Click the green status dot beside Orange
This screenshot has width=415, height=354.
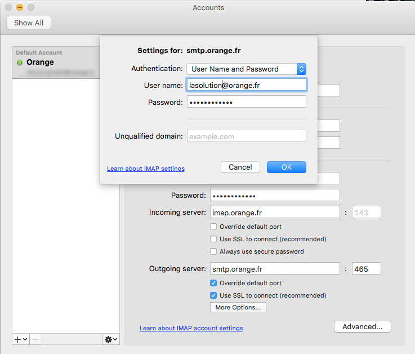tap(20, 63)
